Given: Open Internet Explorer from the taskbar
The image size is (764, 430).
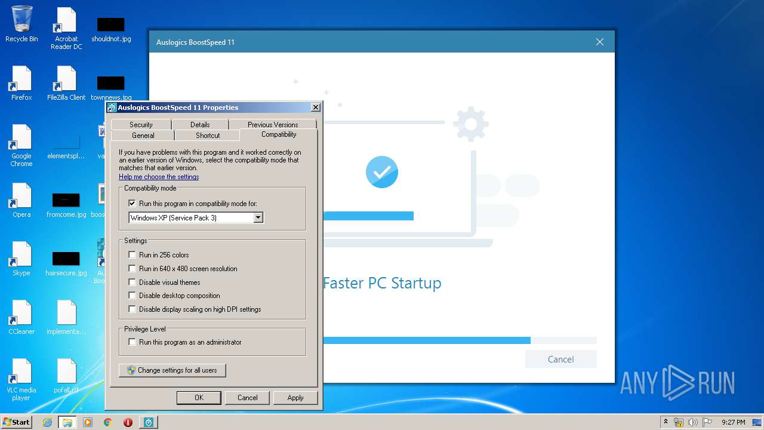Looking at the screenshot, I should pos(47,422).
